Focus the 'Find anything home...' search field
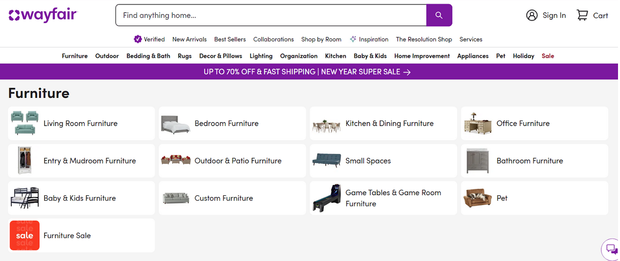The image size is (620, 261). coord(271,15)
